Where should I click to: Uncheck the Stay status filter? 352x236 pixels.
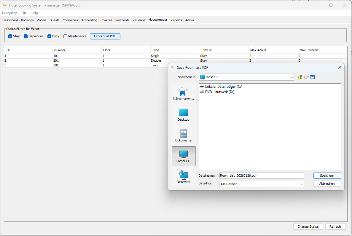pos(10,36)
